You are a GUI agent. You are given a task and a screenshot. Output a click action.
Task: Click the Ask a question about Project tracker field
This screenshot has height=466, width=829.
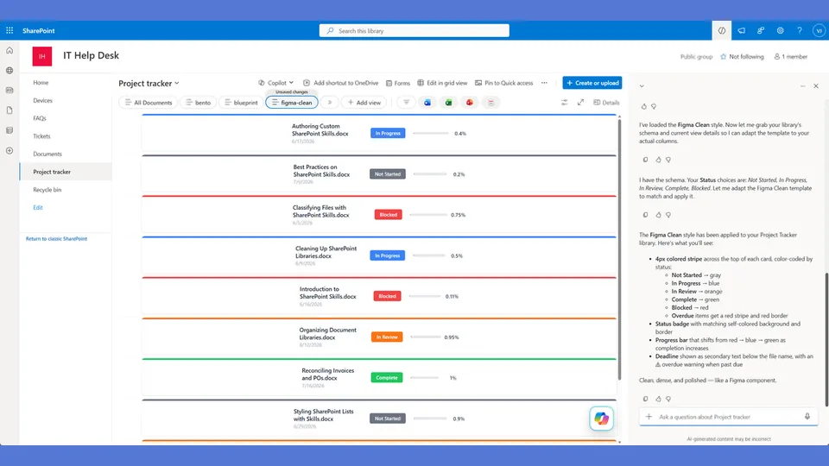click(x=728, y=417)
